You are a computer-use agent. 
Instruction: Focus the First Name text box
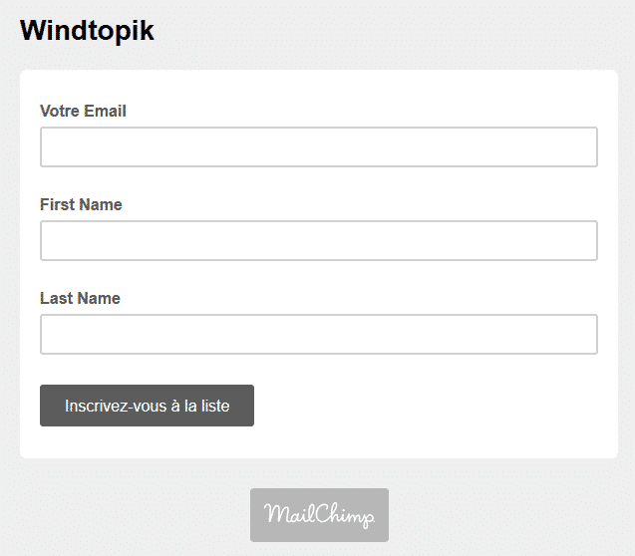click(319, 241)
